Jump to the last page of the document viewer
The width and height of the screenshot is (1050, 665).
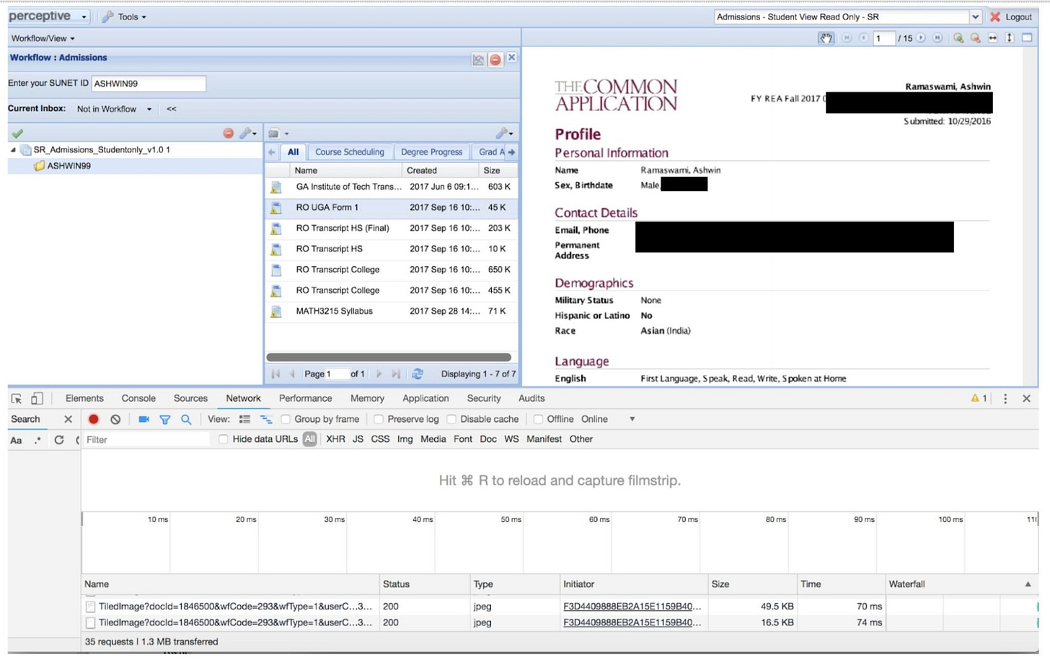point(937,38)
